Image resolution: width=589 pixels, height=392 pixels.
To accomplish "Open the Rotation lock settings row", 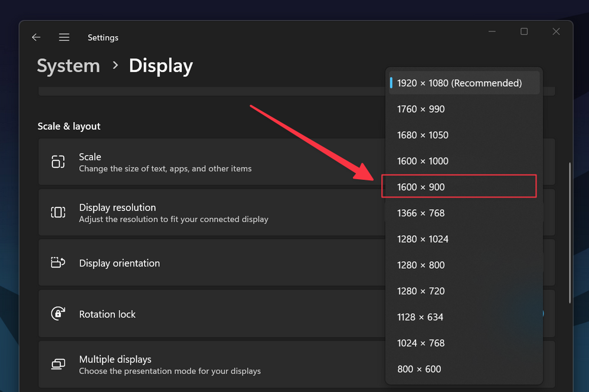I will (207, 314).
